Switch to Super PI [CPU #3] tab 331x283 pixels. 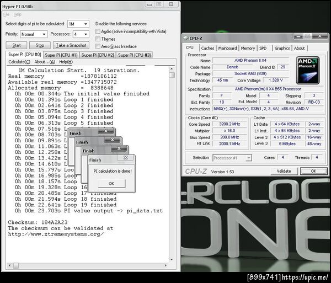[134, 55]
